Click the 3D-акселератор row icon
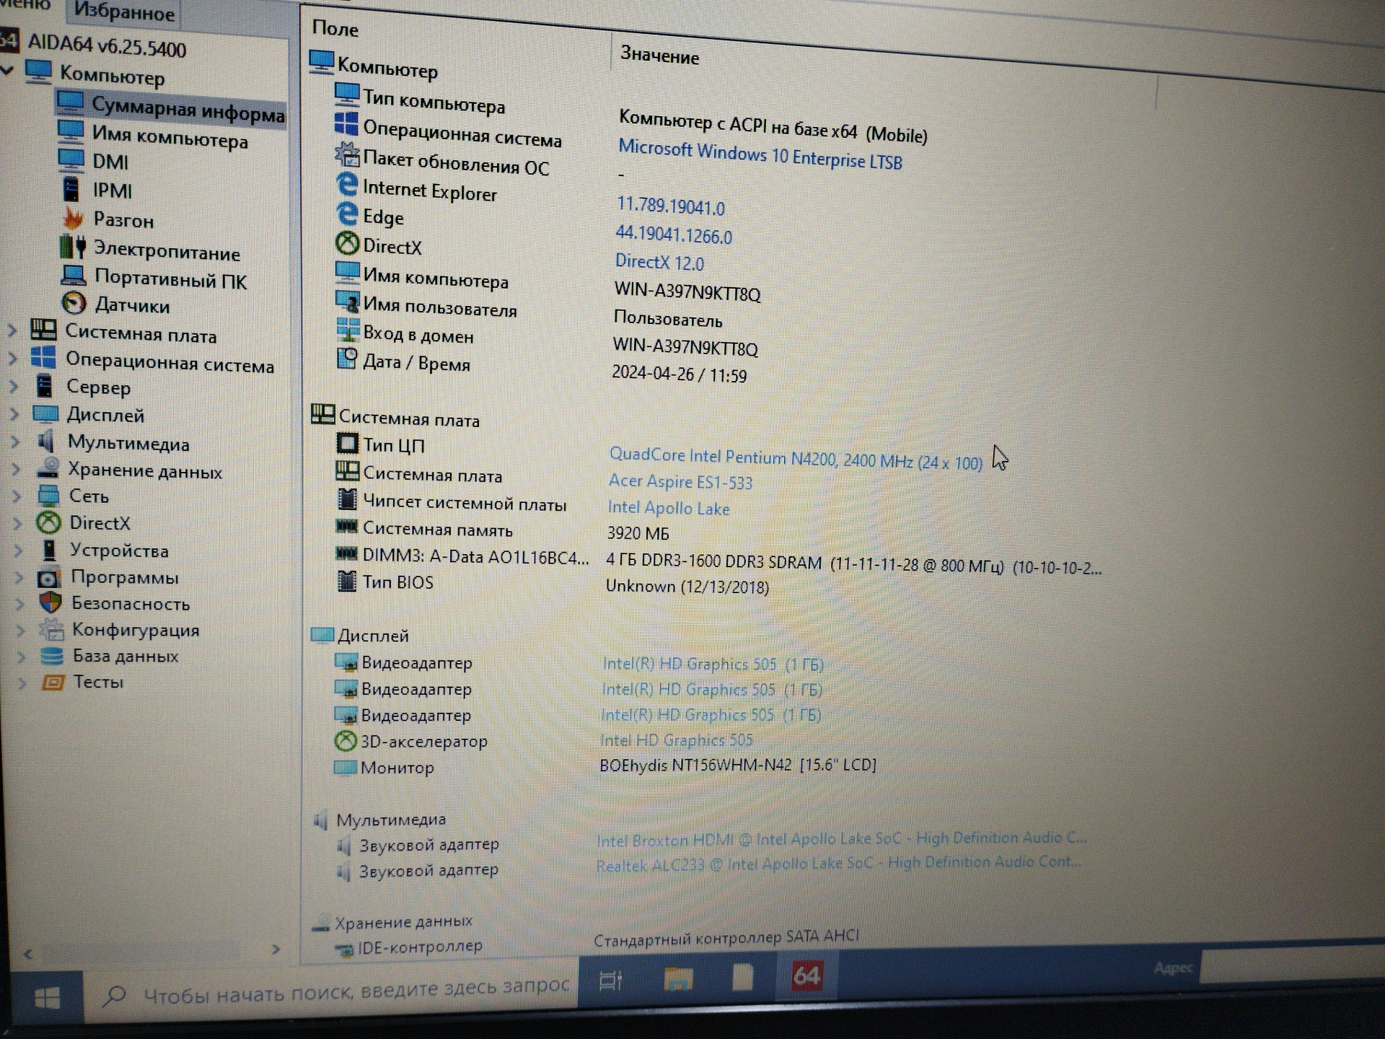The height and width of the screenshot is (1039, 1385). (346, 740)
